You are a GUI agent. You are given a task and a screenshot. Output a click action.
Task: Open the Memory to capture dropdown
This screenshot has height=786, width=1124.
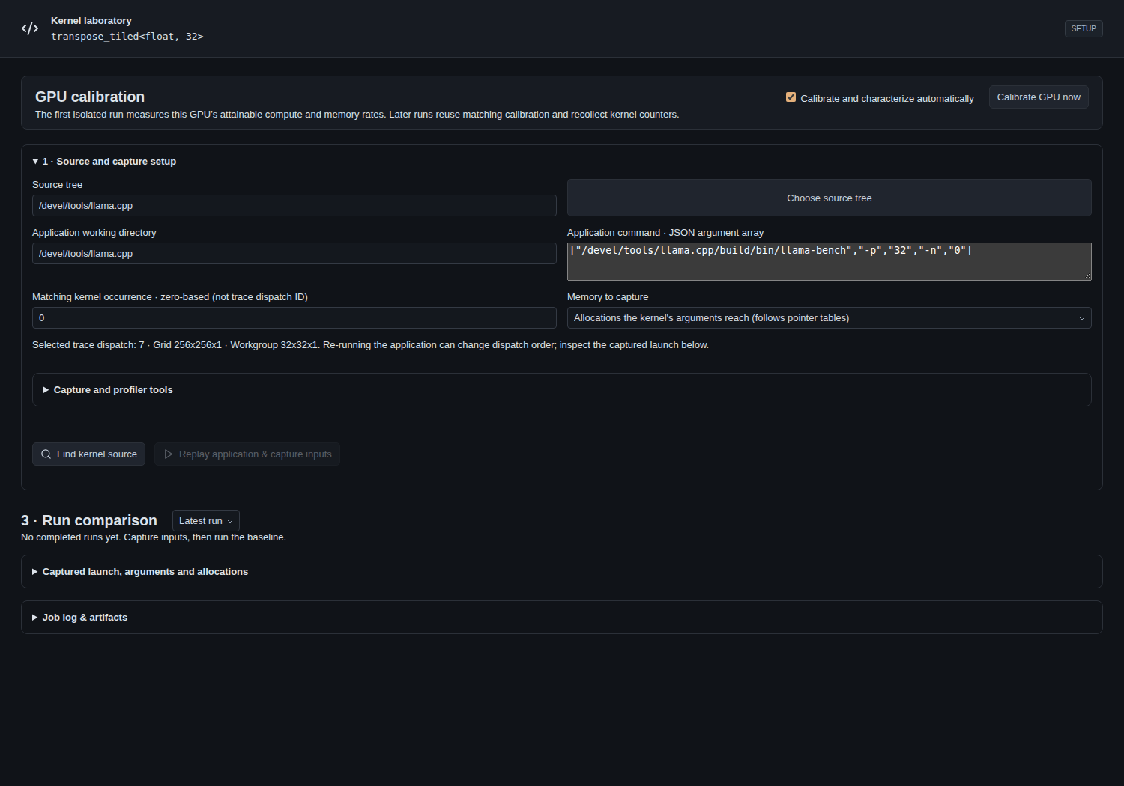click(830, 318)
